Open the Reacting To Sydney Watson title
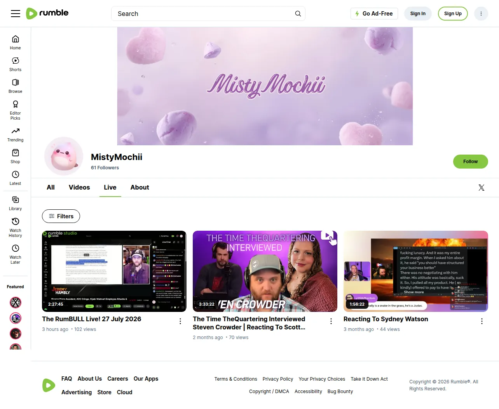 coord(386,319)
